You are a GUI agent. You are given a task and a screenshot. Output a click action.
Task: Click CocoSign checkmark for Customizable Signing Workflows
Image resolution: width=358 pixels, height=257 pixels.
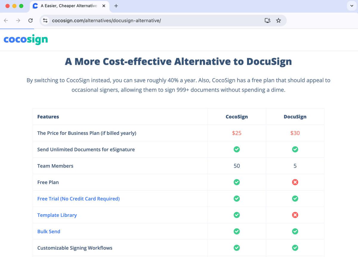click(237, 247)
